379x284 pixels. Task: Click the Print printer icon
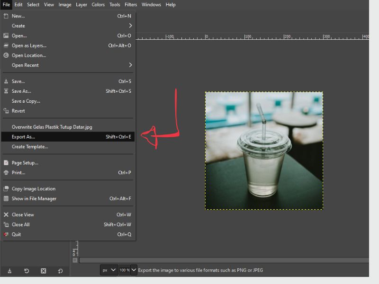pyautogui.click(x=6, y=173)
